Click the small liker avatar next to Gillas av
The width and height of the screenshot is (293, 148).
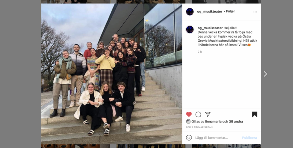pyautogui.click(x=188, y=122)
